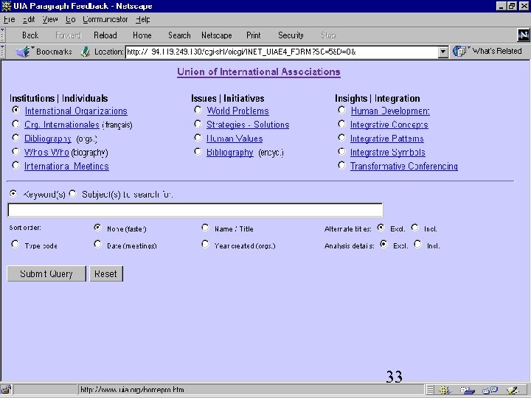Image resolution: width=531 pixels, height=398 pixels.
Task: Select the Who's Who radio button
Action: pyautogui.click(x=15, y=151)
